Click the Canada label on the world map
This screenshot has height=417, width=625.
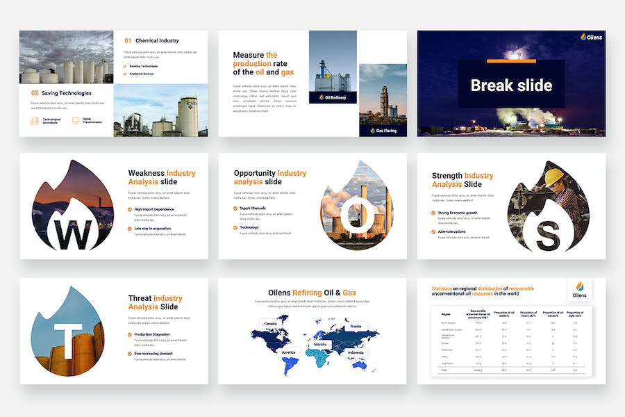point(270,324)
